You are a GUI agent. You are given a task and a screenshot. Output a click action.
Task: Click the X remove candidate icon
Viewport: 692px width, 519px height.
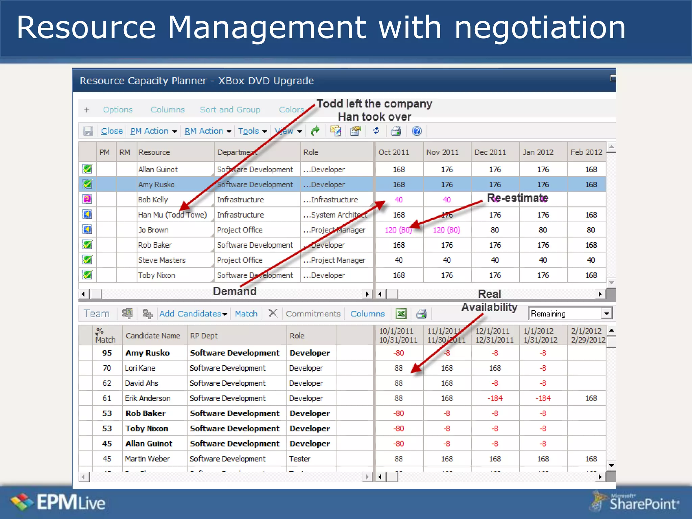click(x=273, y=313)
